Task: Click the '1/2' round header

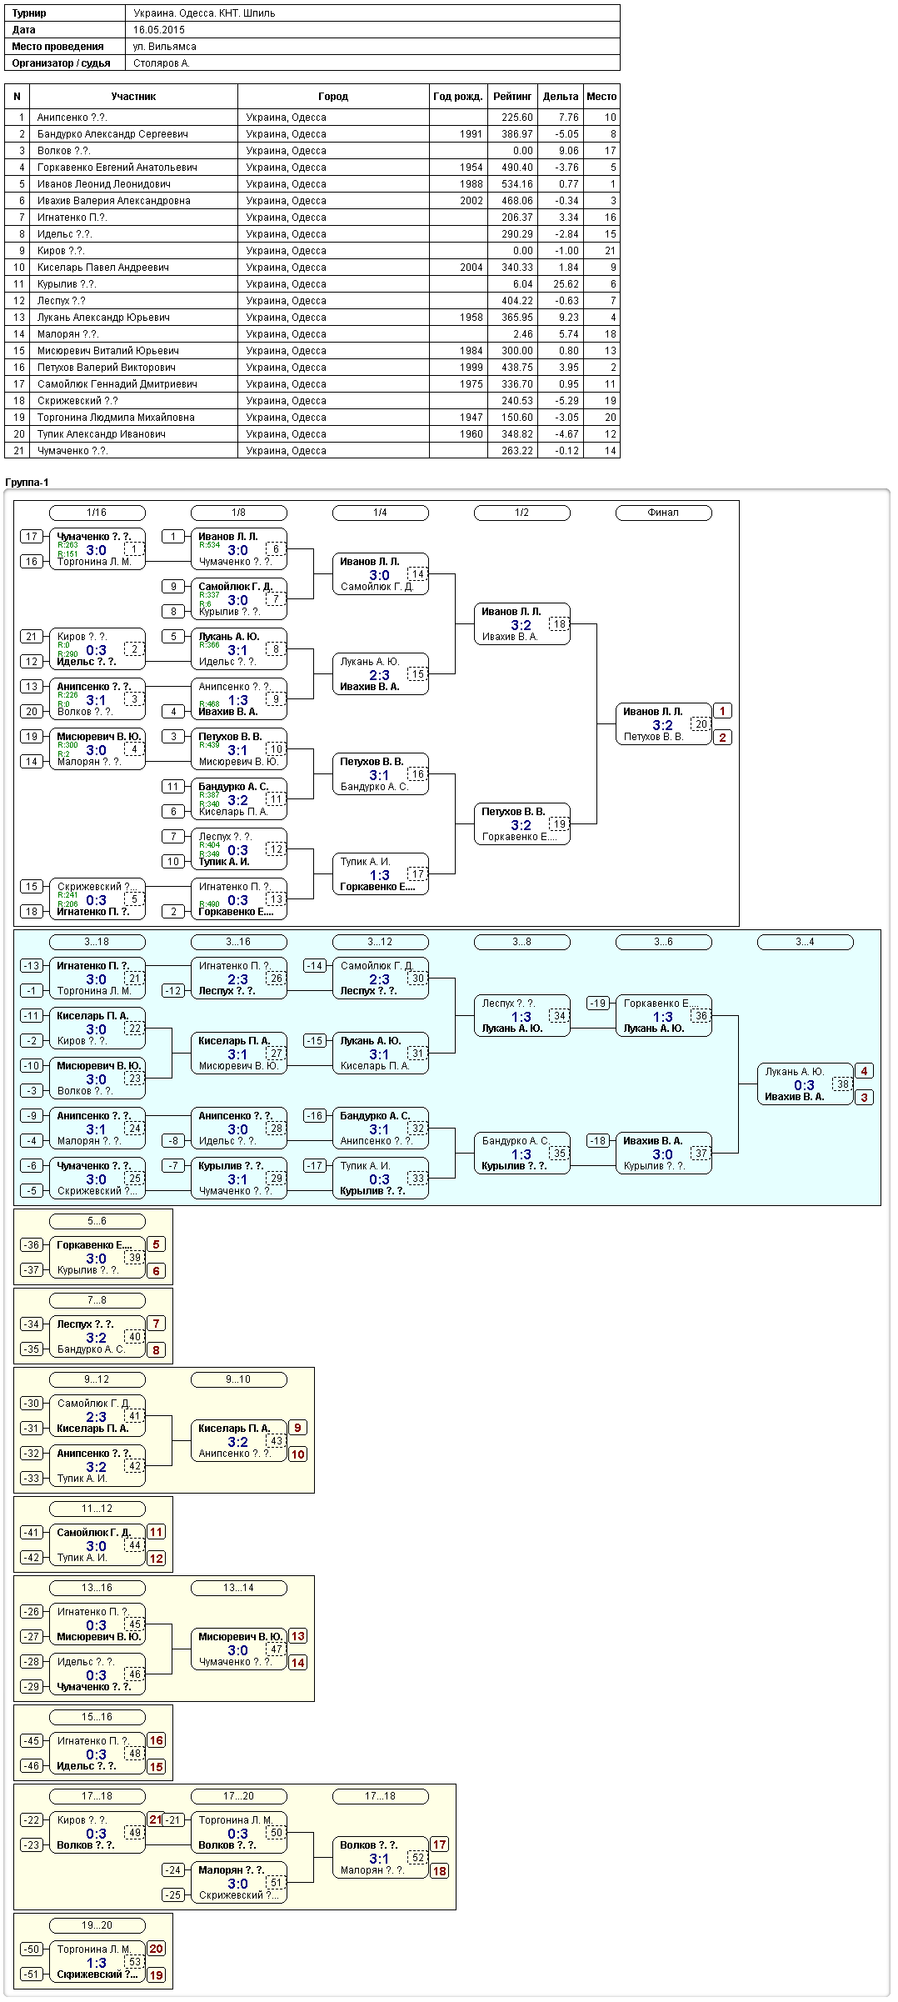Action: (522, 513)
